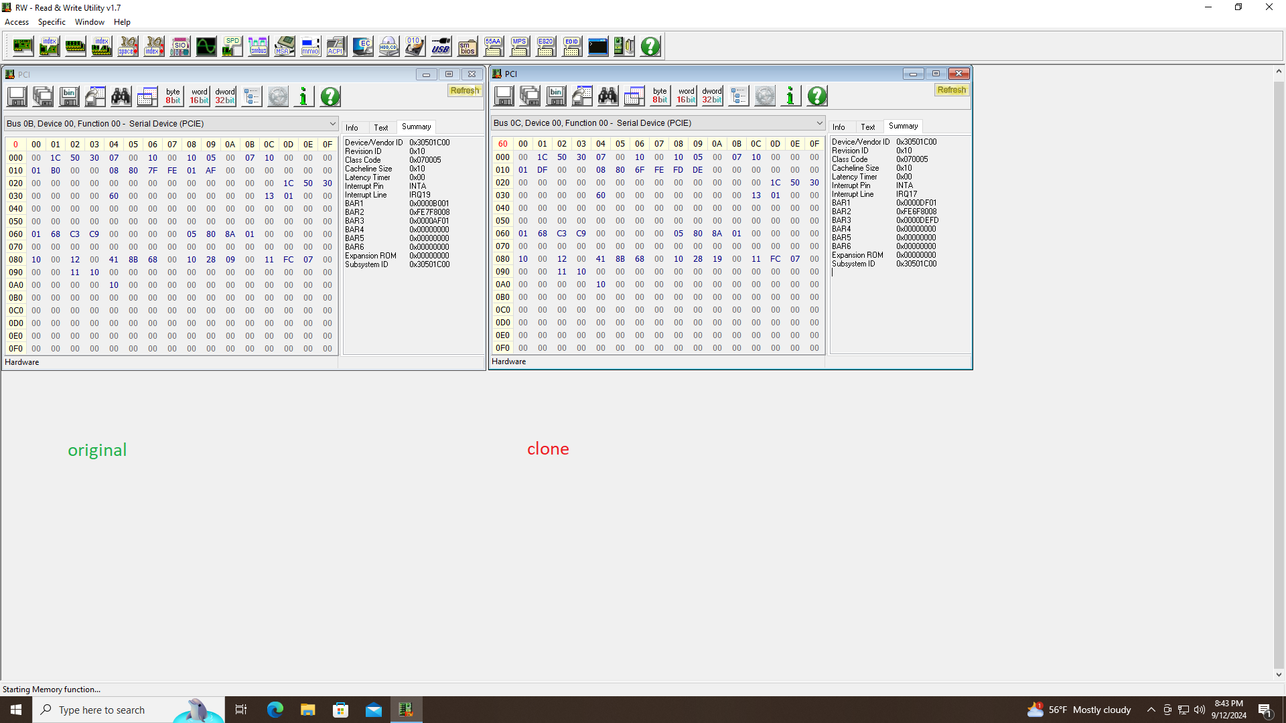Open the USB information icon

441,46
